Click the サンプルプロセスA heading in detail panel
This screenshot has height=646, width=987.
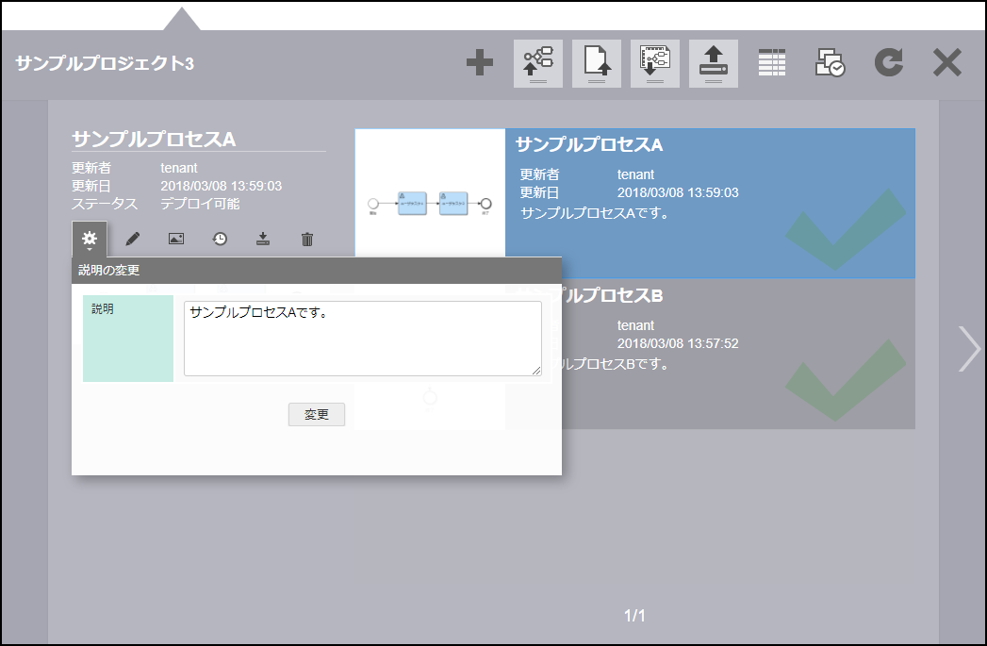point(154,140)
